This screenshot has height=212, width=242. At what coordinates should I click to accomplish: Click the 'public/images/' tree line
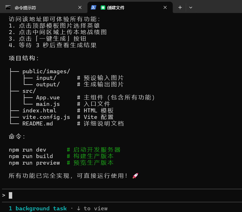click(x=46, y=72)
